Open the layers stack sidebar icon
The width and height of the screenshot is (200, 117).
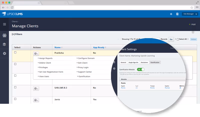4,44
